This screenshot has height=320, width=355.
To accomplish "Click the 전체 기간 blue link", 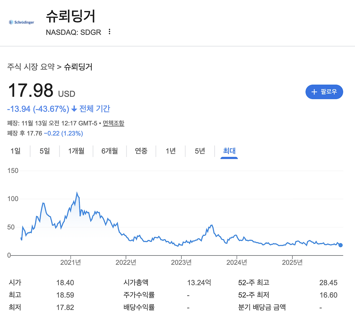I will pos(95,109).
